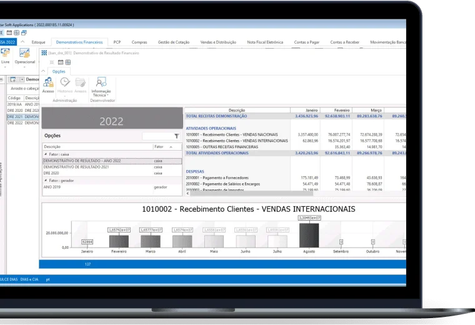Select the 'ANO 2019' gerador row
475x325 pixels.
point(112,187)
